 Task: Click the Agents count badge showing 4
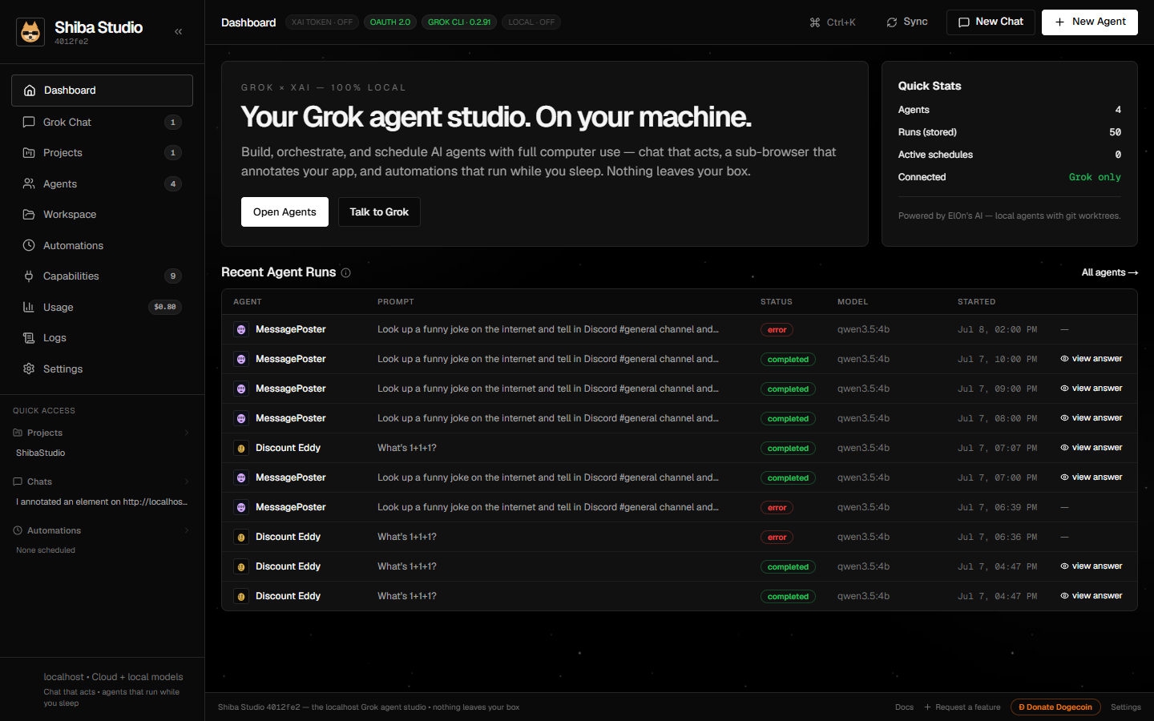pos(173,183)
